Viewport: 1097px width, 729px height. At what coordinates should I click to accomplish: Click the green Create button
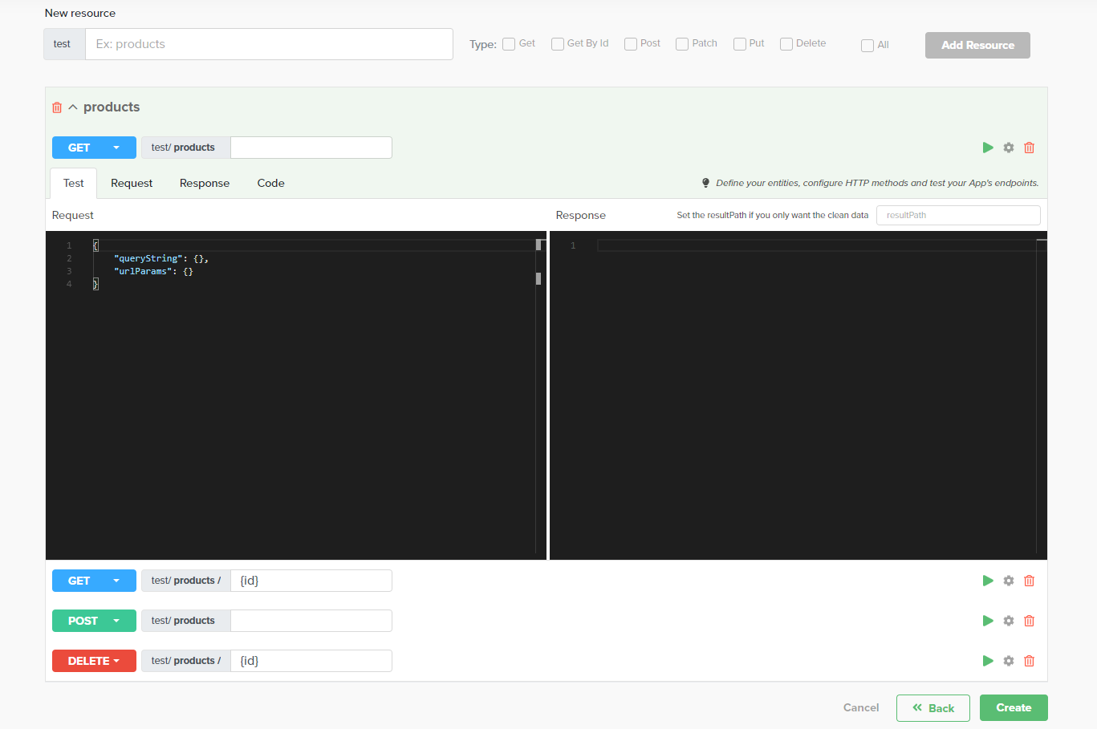click(1014, 707)
